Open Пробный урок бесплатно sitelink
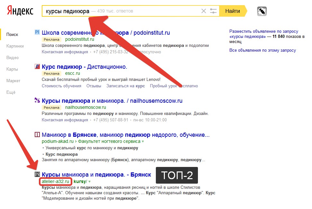Viewport: 312px width, 209px height. coord(174,86)
